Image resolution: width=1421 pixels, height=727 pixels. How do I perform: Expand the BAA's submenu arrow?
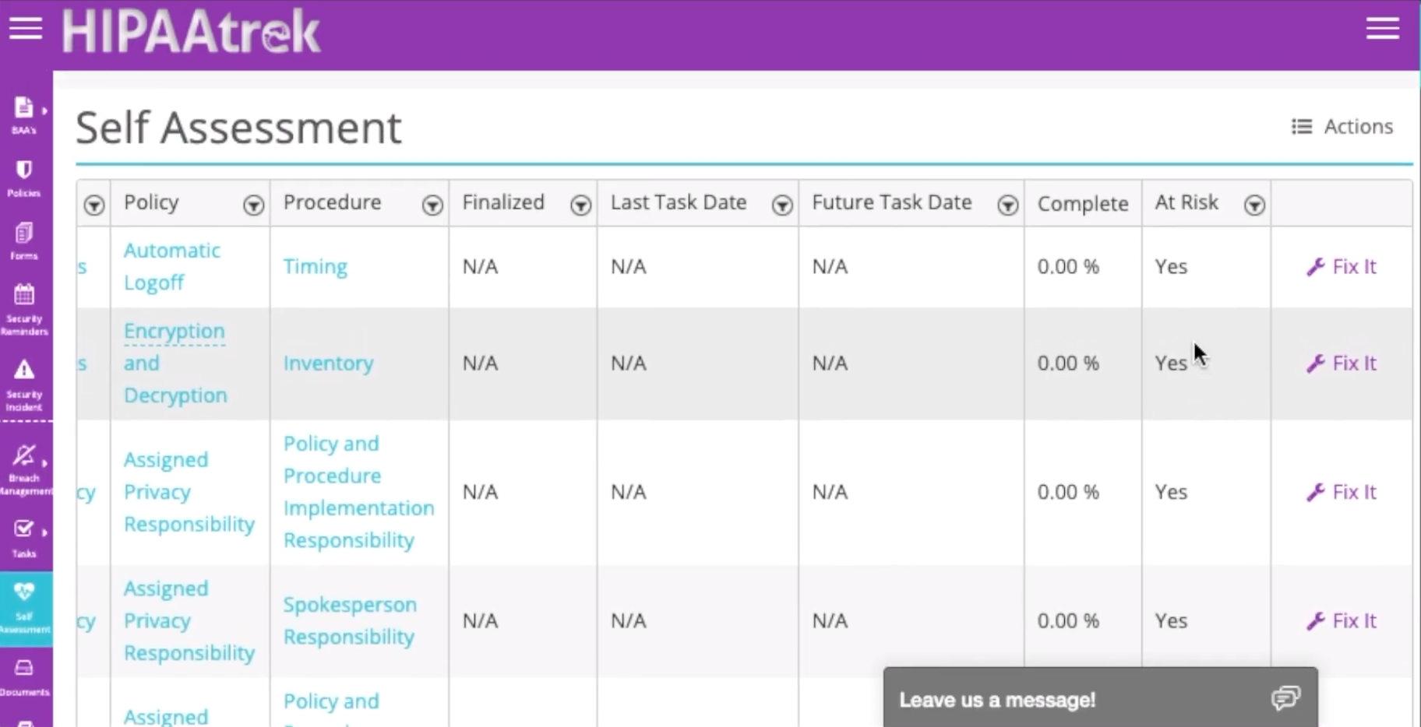click(44, 111)
